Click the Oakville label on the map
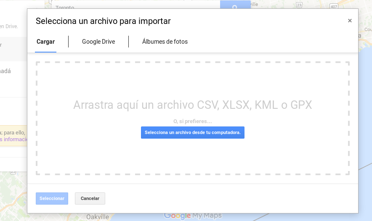372x221 pixels. tap(97, 217)
